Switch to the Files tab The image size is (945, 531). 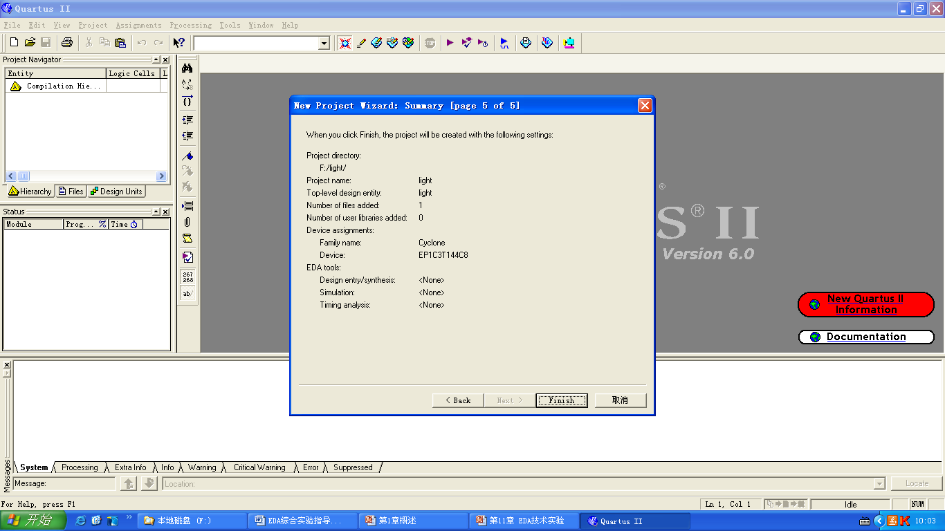pos(71,192)
